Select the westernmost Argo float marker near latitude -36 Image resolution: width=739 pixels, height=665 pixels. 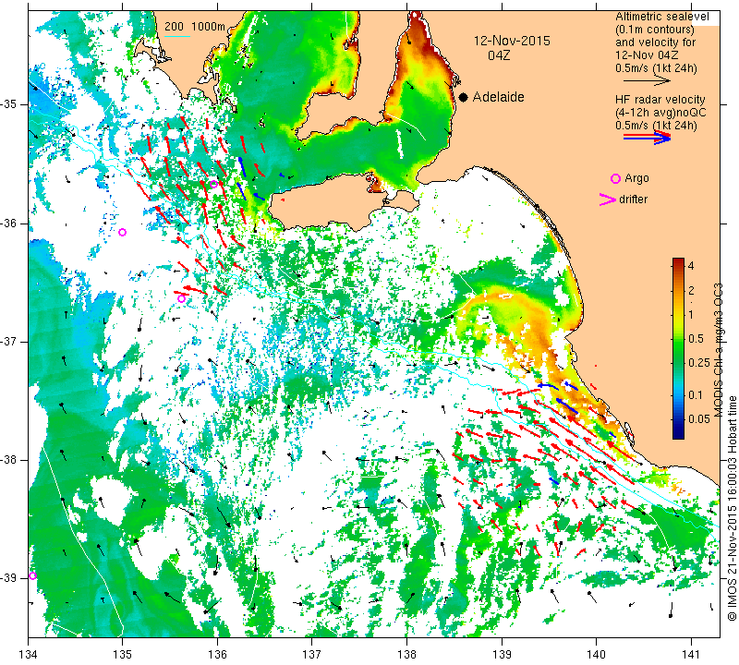point(123,232)
